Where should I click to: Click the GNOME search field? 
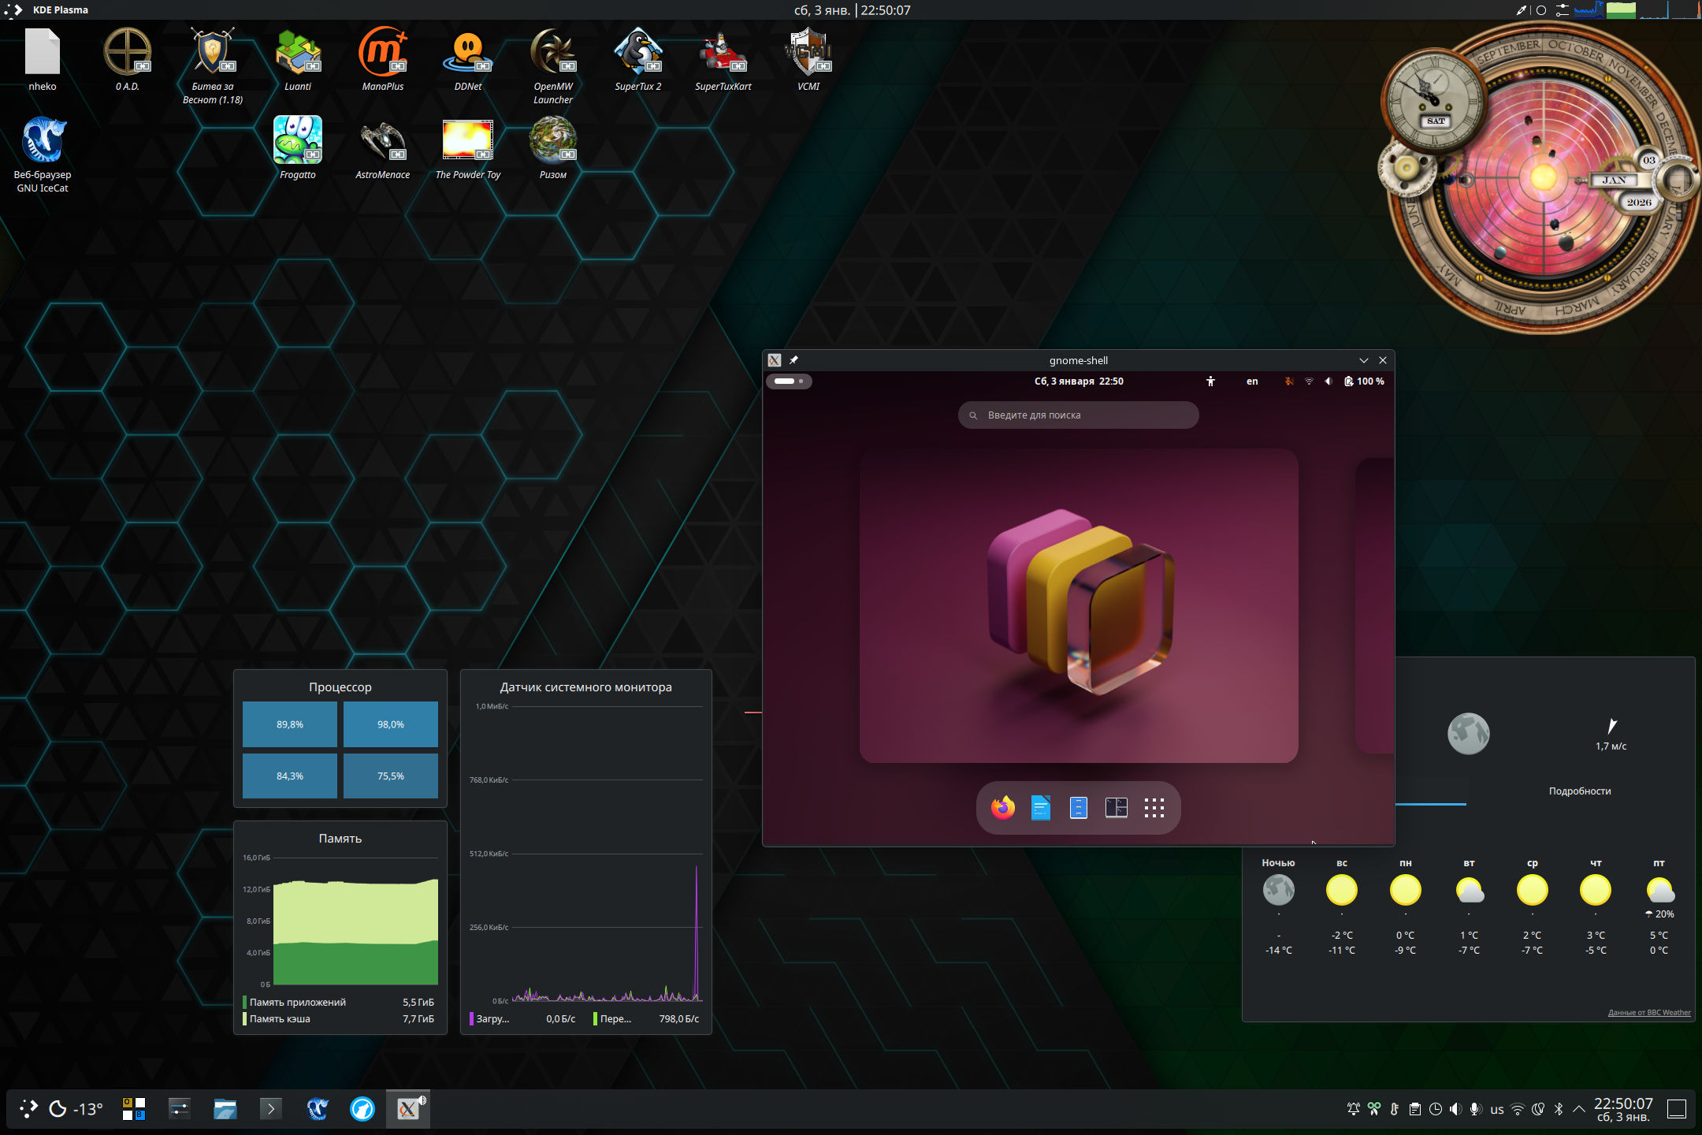1078,415
